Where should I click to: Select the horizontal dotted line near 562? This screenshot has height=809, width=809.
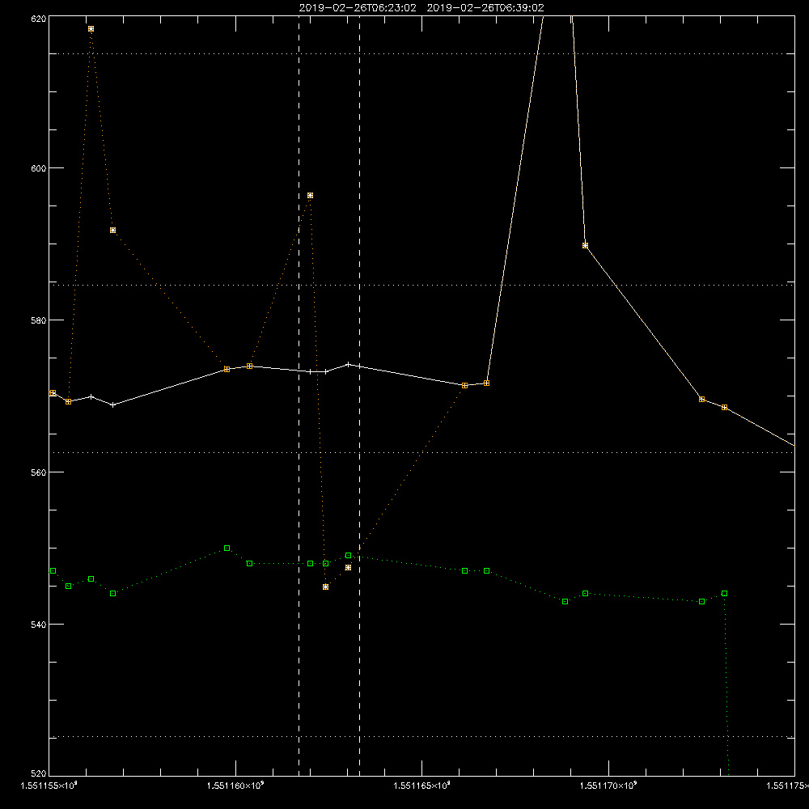click(422, 452)
